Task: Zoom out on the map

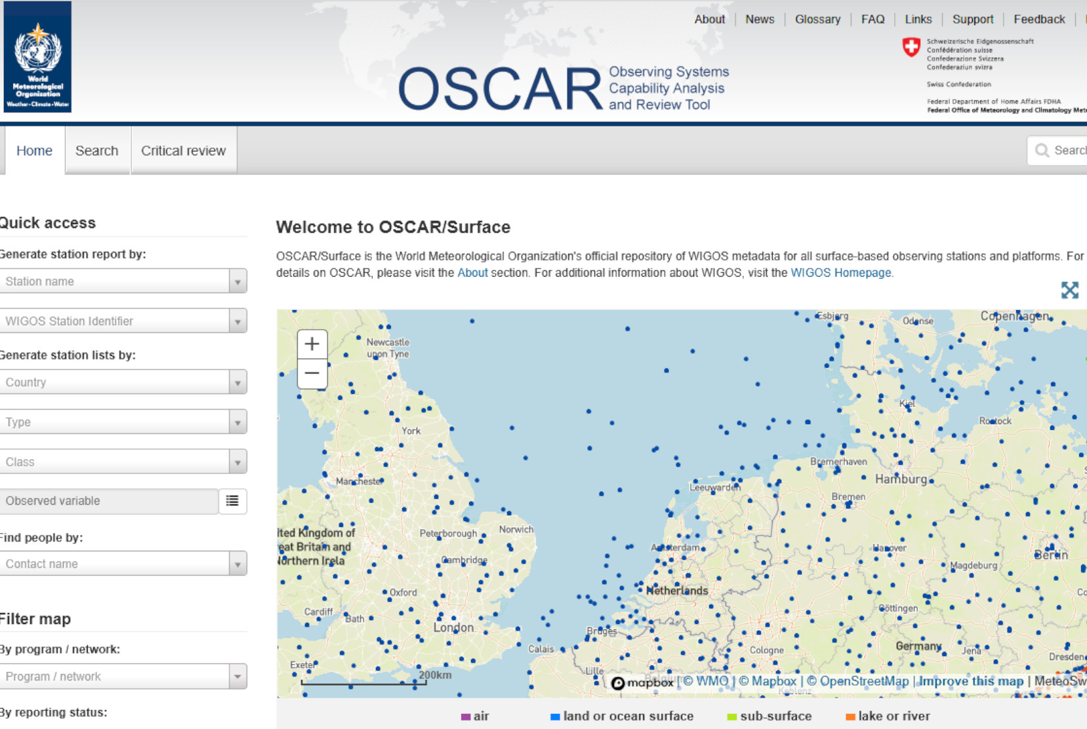Action: (x=312, y=374)
